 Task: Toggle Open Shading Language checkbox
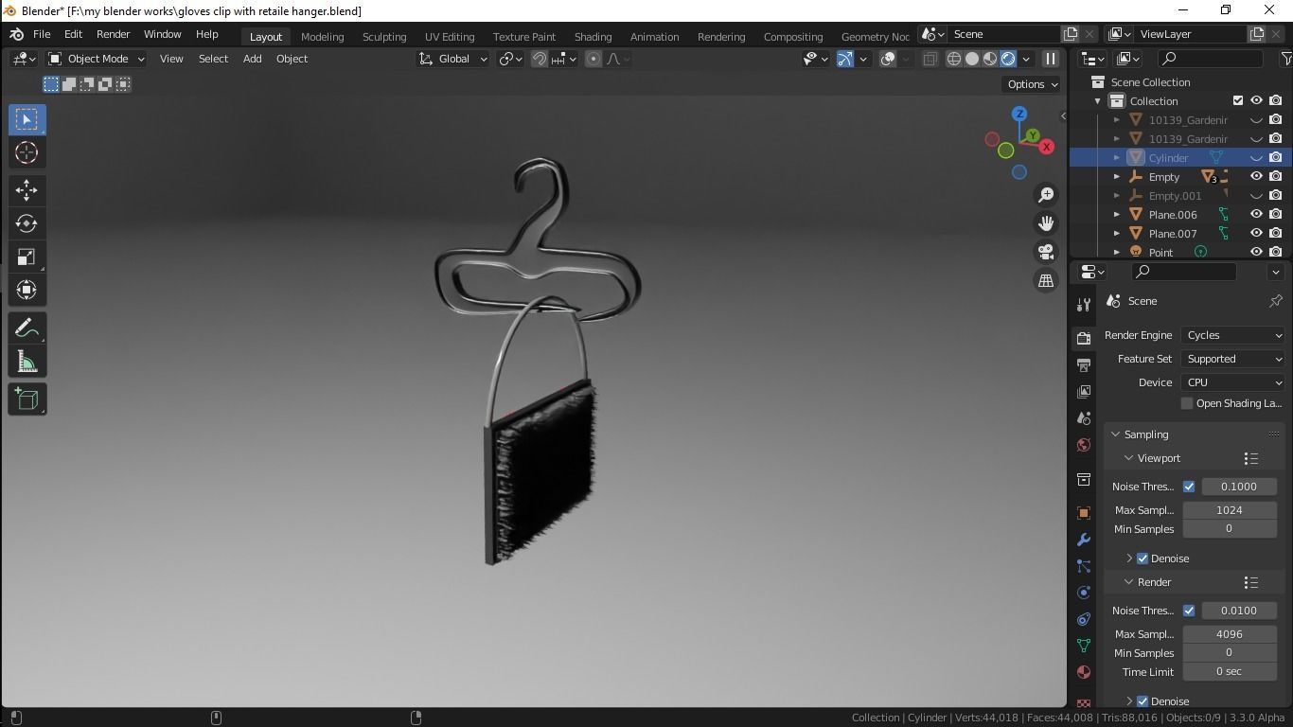coord(1187,403)
